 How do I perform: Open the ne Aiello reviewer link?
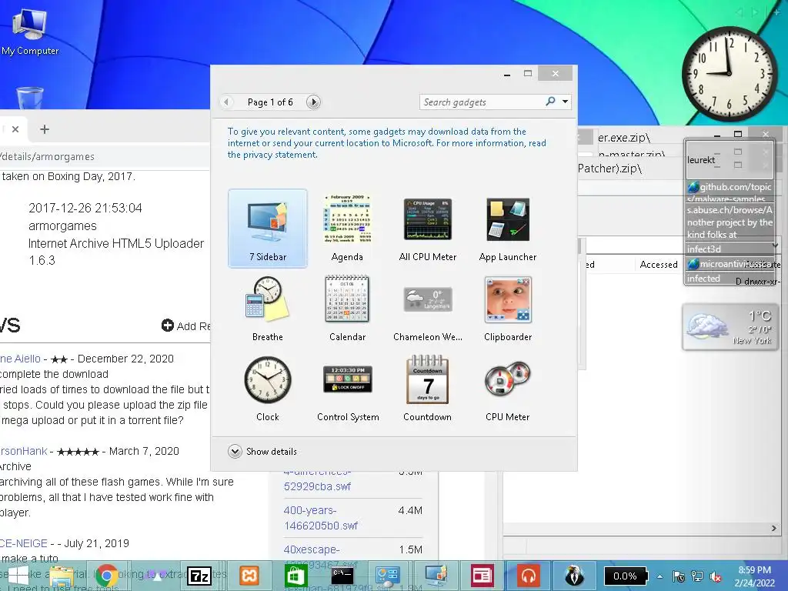(x=20, y=359)
